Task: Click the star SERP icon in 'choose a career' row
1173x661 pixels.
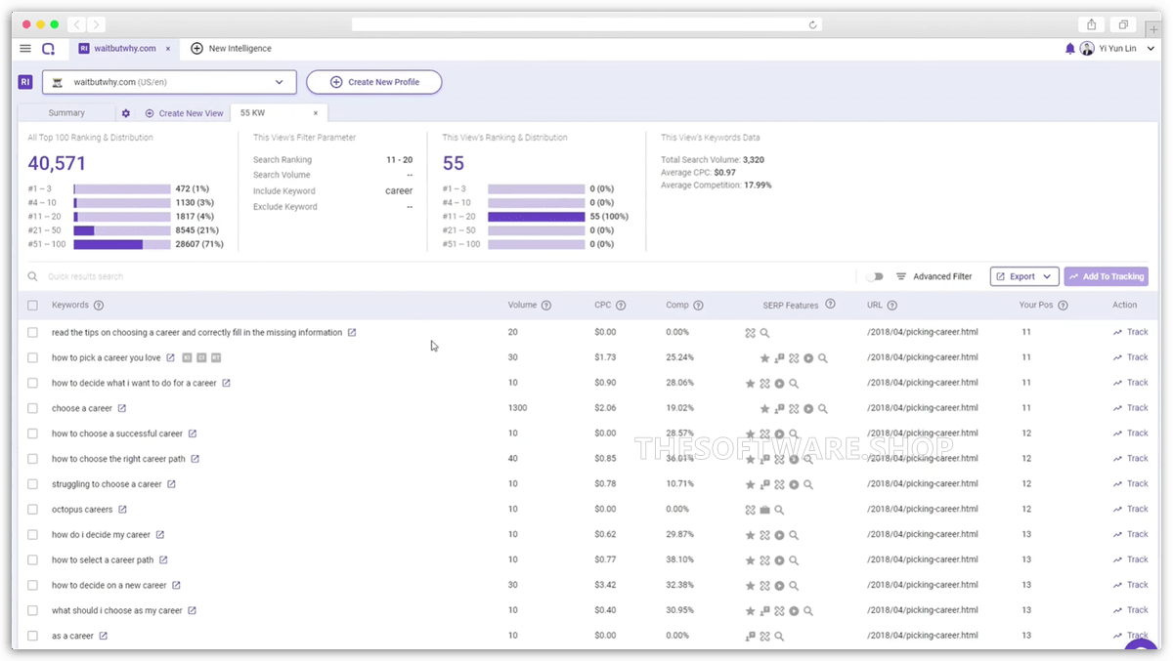Action: 764,409
